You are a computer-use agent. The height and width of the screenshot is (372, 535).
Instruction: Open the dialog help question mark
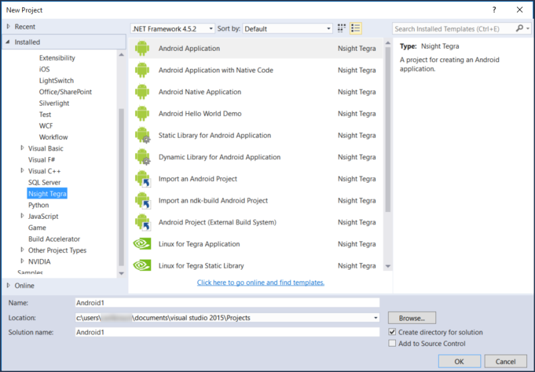494,10
